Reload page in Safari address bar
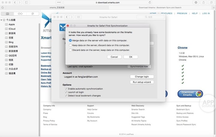This screenshot has height=137, width=216. tap(150, 2)
